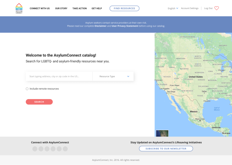The height and width of the screenshot is (165, 232).
Task: Open the Our Story menu
Action: [61, 9]
